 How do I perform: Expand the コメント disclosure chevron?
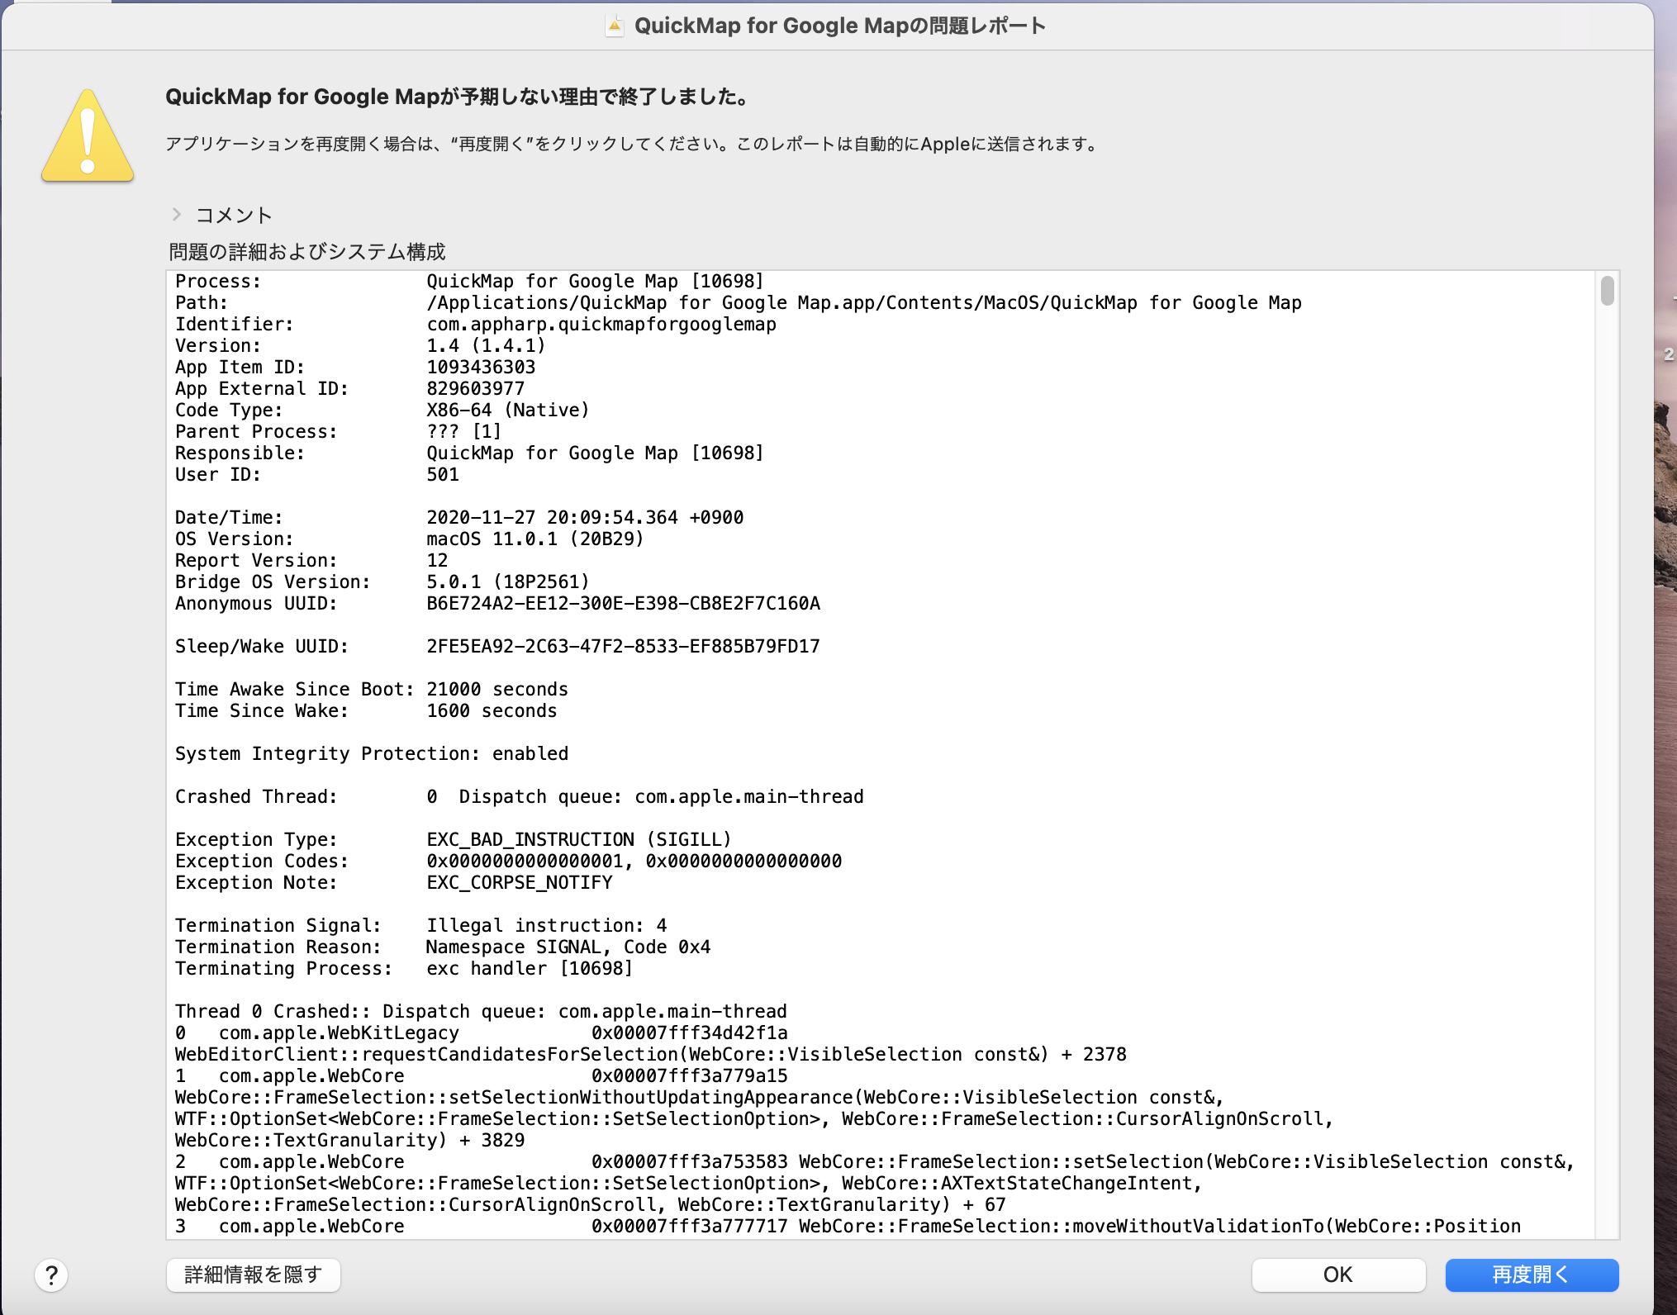tap(176, 215)
